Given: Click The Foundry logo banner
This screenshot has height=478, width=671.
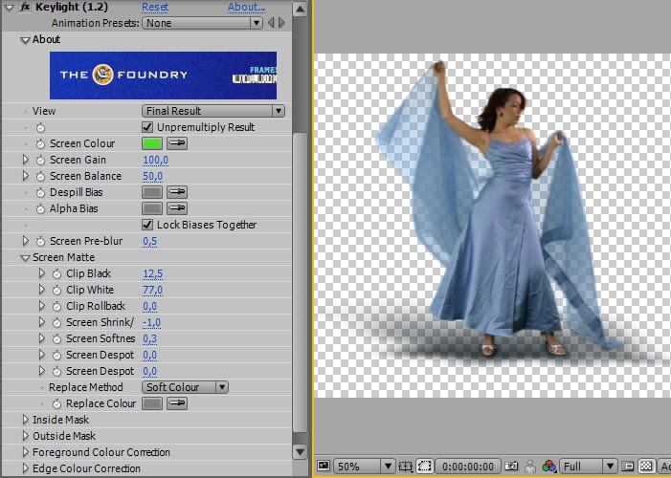Looking at the screenshot, I should [163, 76].
